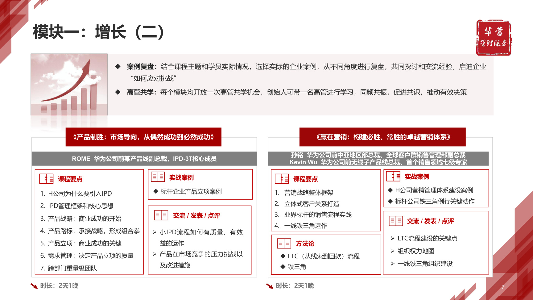
Task: Click the book icon beside right 实战案例
Action: [393, 176]
